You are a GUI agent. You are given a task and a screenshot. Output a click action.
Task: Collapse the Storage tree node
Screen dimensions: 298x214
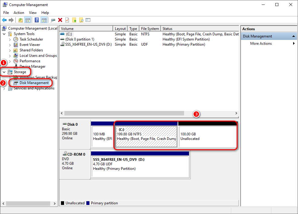point(4,72)
